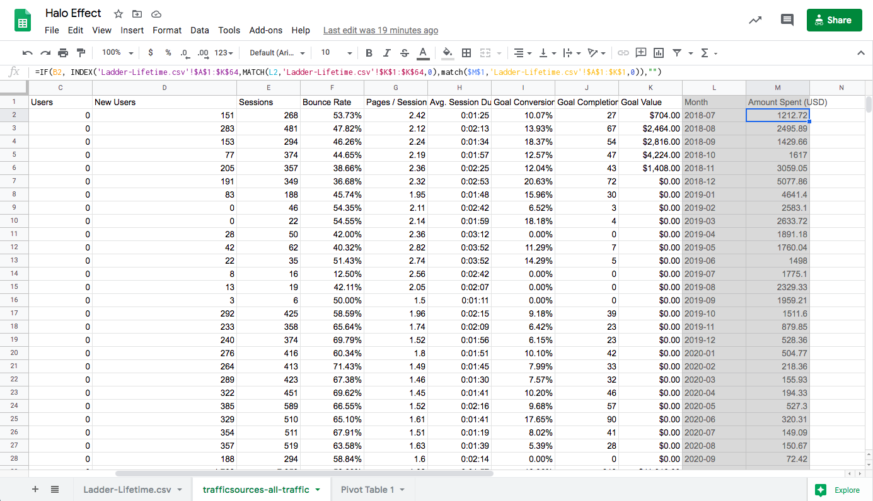Click the Insert chart icon
Image resolution: width=873 pixels, height=501 pixels.
(x=659, y=53)
